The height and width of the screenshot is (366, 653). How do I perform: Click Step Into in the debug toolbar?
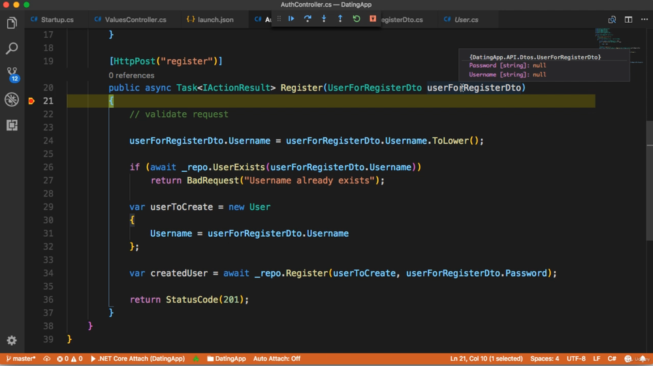coord(324,19)
